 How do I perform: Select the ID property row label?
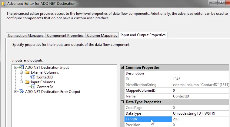tap(148, 79)
